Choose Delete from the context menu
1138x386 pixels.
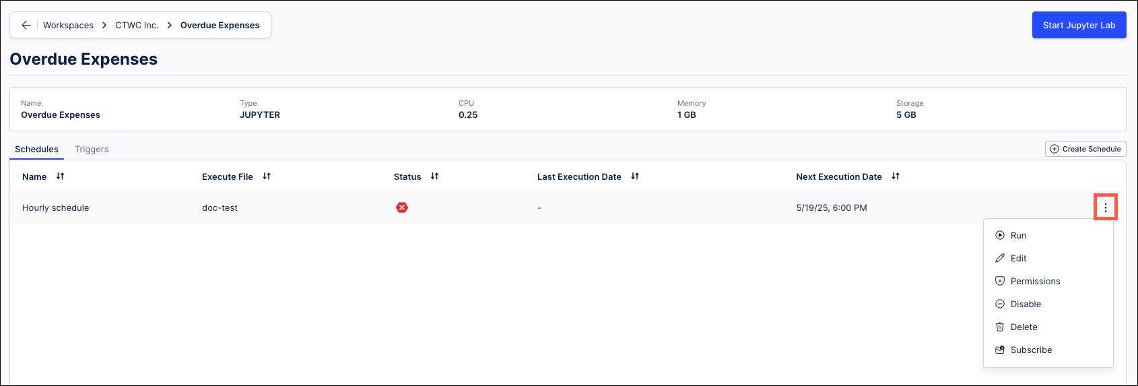tap(1048, 327)
